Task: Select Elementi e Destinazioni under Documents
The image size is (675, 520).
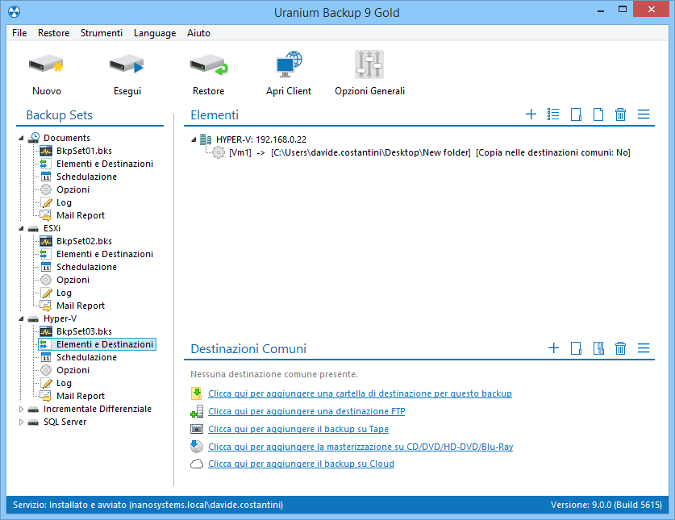Action: (105, 164)
